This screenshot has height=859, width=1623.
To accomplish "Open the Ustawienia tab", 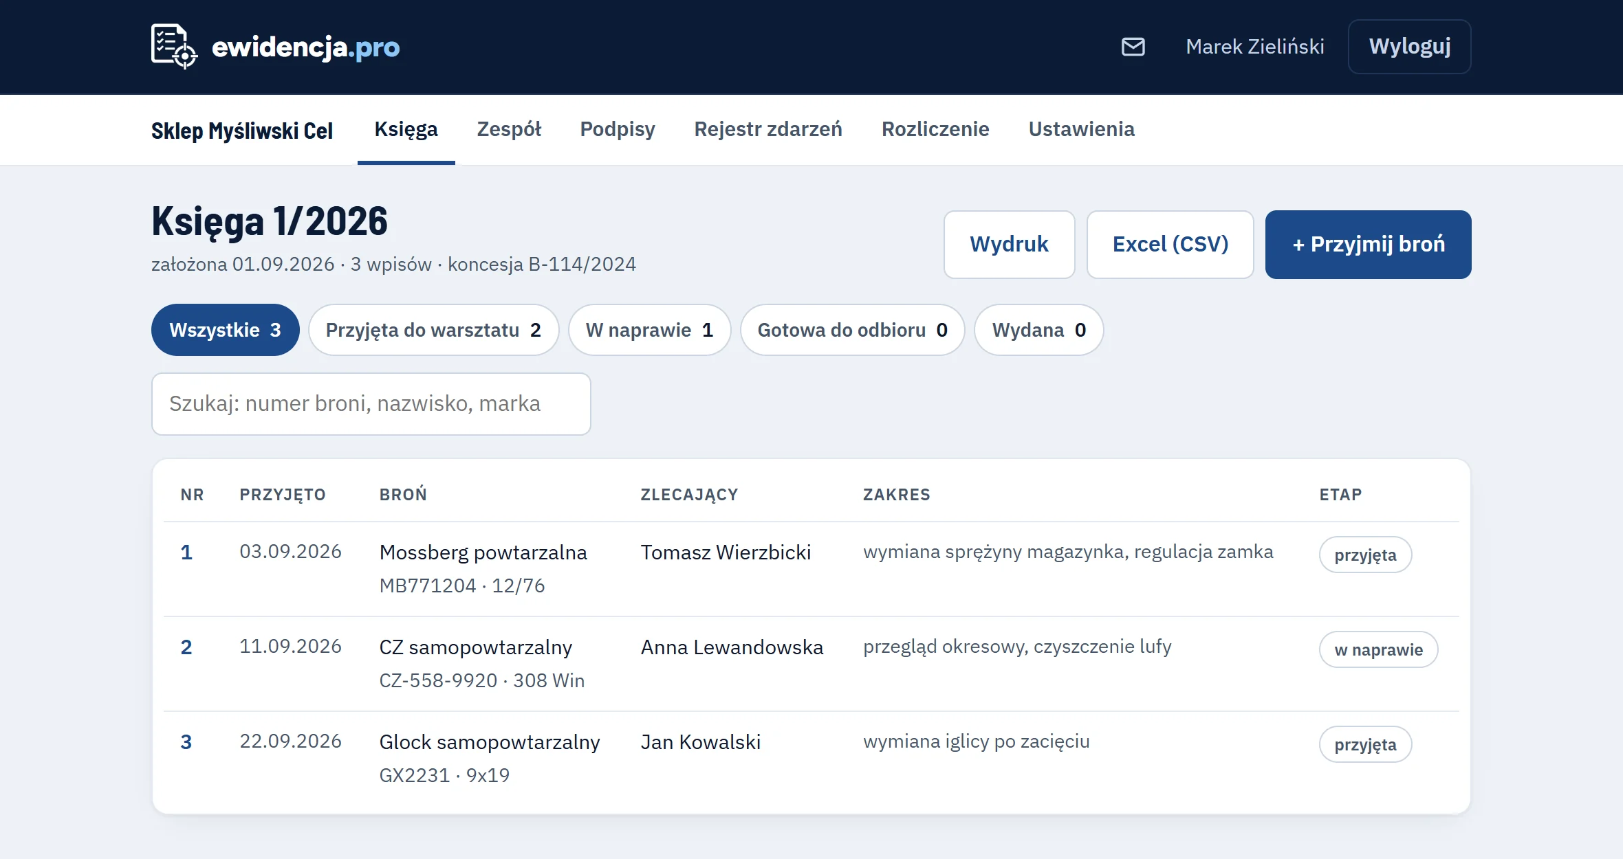I will pyautogui.click(x=1082, y=129).
